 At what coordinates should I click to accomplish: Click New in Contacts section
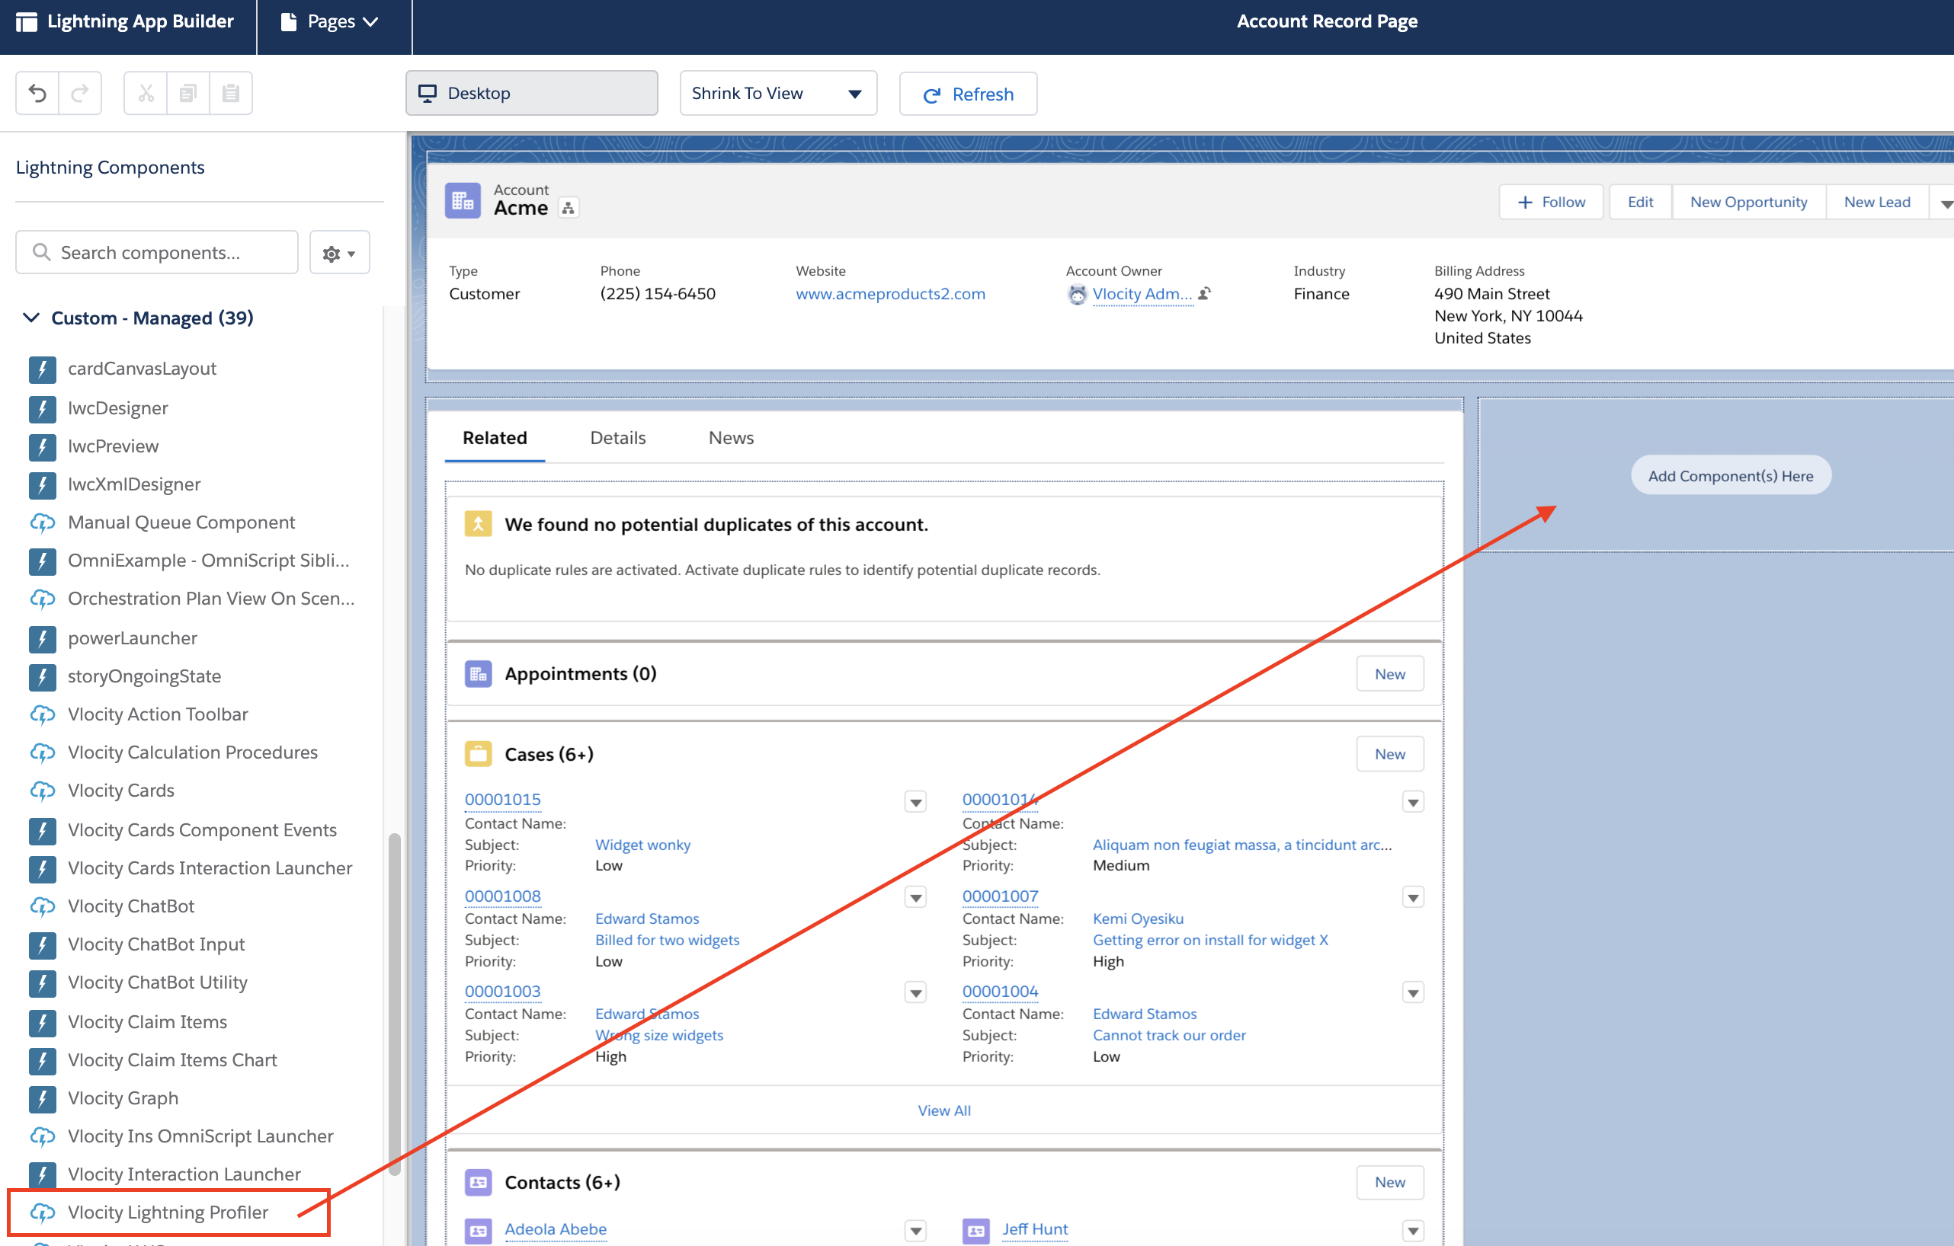(x=1390, y=1183)
